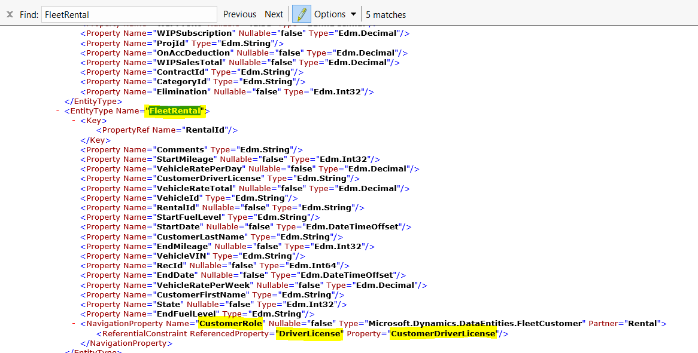This screenshot has width=698, height=353.
Task: Click the highlighted CustomerRole text
Action: [x=230, y=324]
